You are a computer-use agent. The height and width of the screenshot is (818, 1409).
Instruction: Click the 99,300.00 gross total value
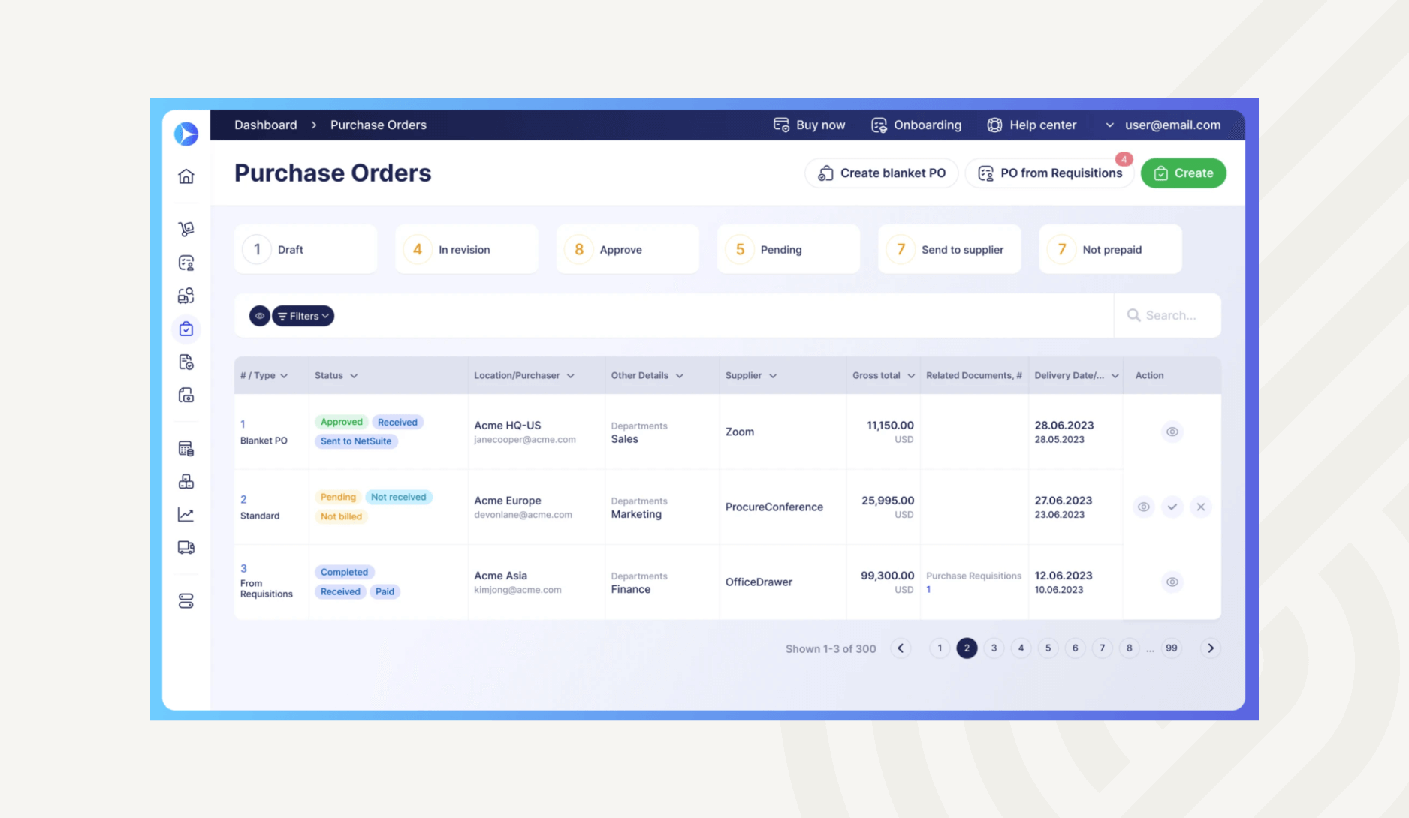point(888,576)
